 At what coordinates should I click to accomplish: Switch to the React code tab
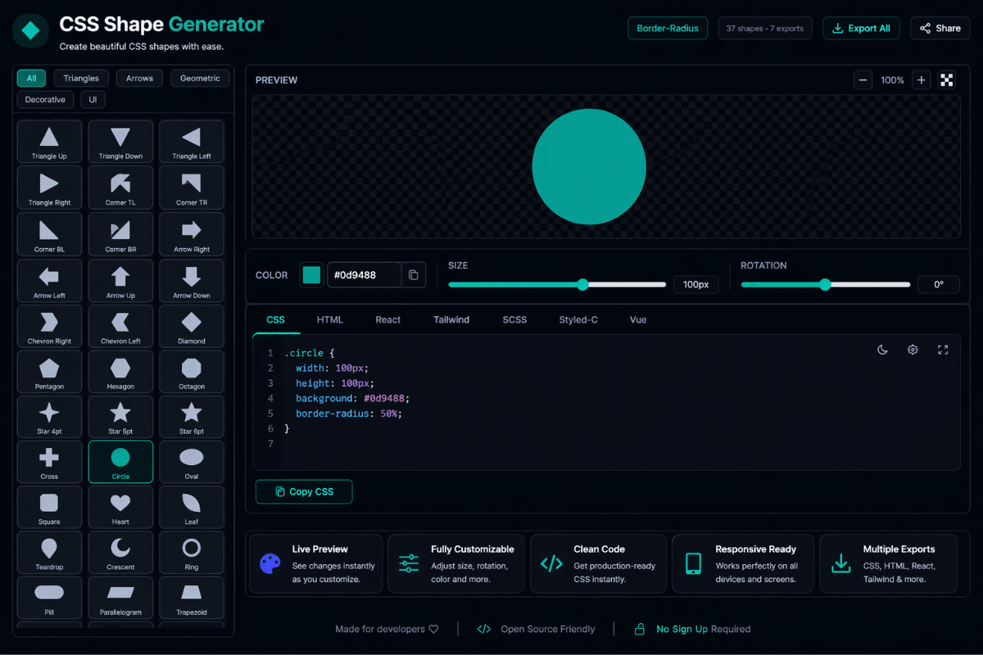pos(388,319)
